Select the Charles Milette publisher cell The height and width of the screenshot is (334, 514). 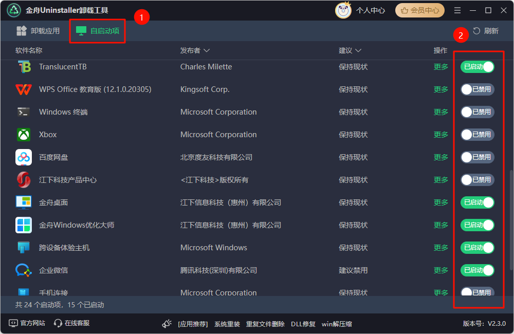coord(206,67)
